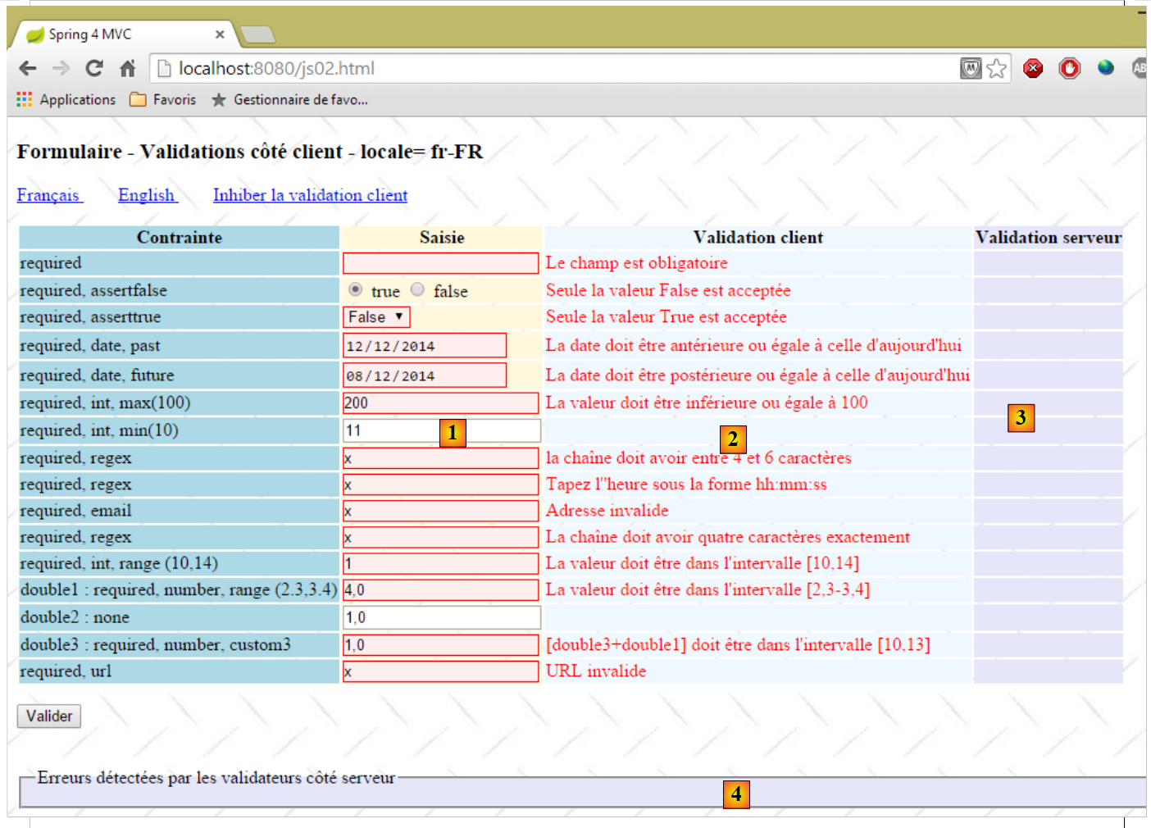Select the 'true' radio button
This screenshot has width=1151, height=828.
(x=355, y=289)
